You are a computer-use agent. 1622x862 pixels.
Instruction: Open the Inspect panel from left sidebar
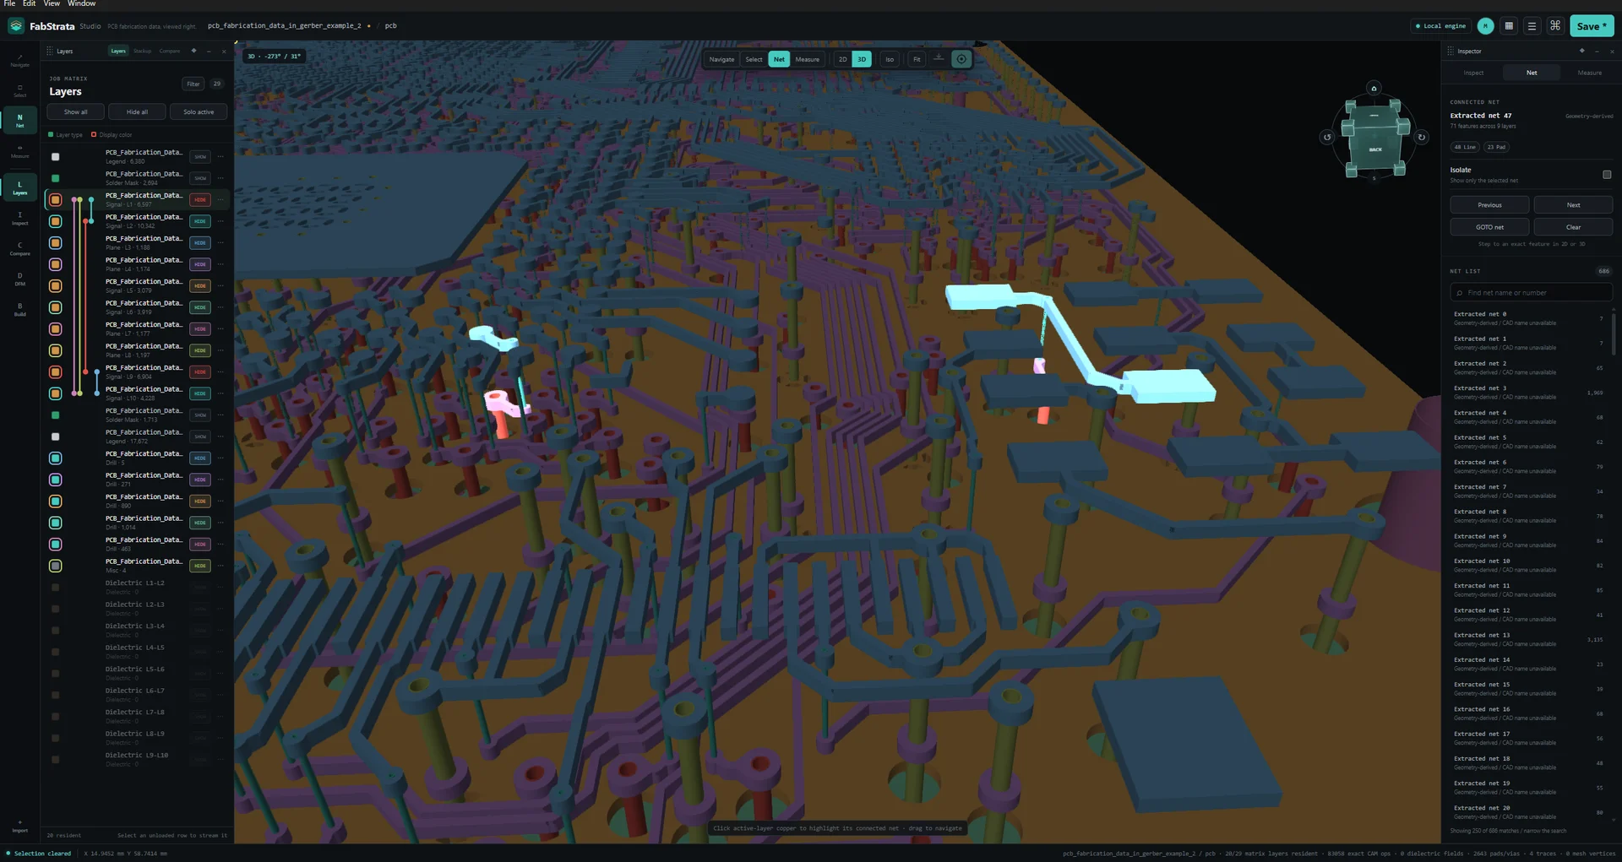(x=19, y=219)
